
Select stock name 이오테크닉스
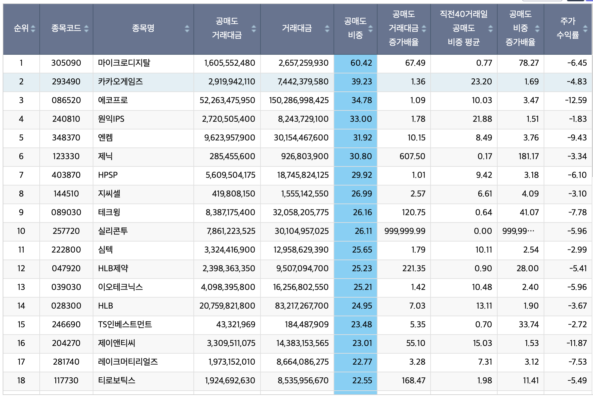tap(120, 287)
